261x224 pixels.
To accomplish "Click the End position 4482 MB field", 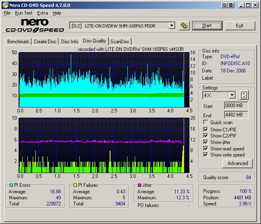I will [236, 115].
